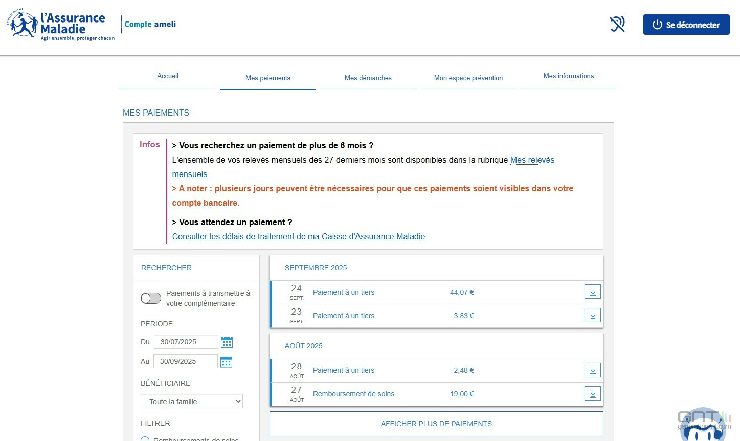This screenshot has width=740, height=441.
Task: Click the Assurance Maladie logo
Action: pyautogui.click(x=60, y=25)
